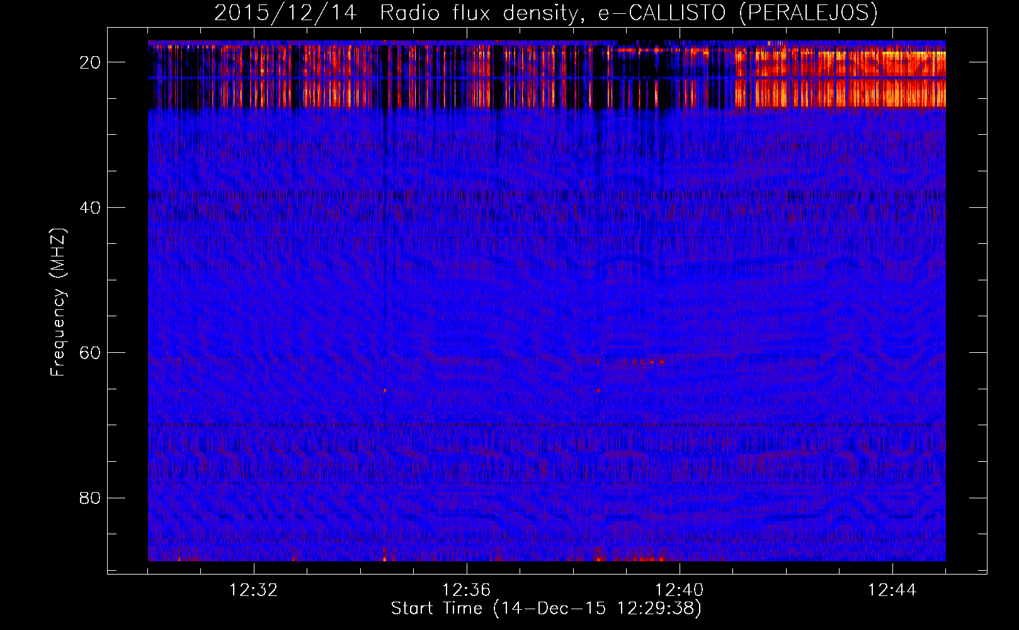Select the date "2015/12/14" in the title
The width and height of the screenshot is (1019, 630).
[285, 13]
